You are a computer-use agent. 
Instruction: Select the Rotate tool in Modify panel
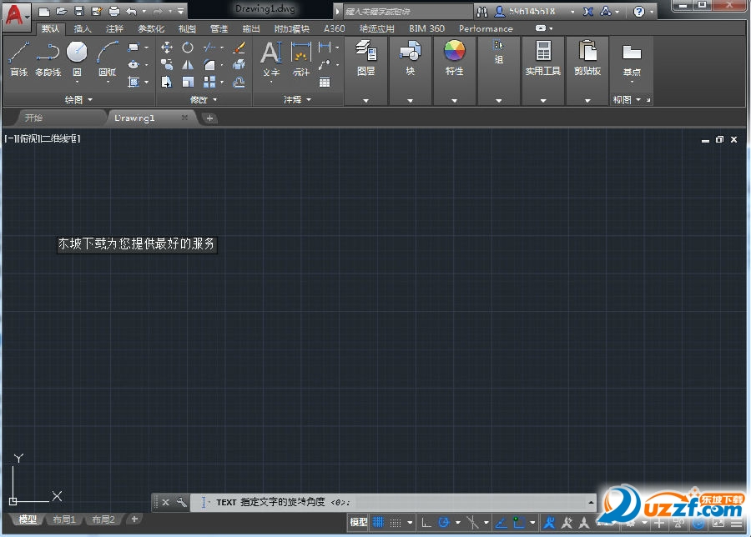coord(188,48)
